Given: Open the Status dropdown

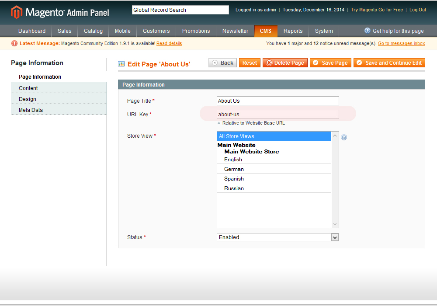Looking at the screenshot, I should pos(278,237).
